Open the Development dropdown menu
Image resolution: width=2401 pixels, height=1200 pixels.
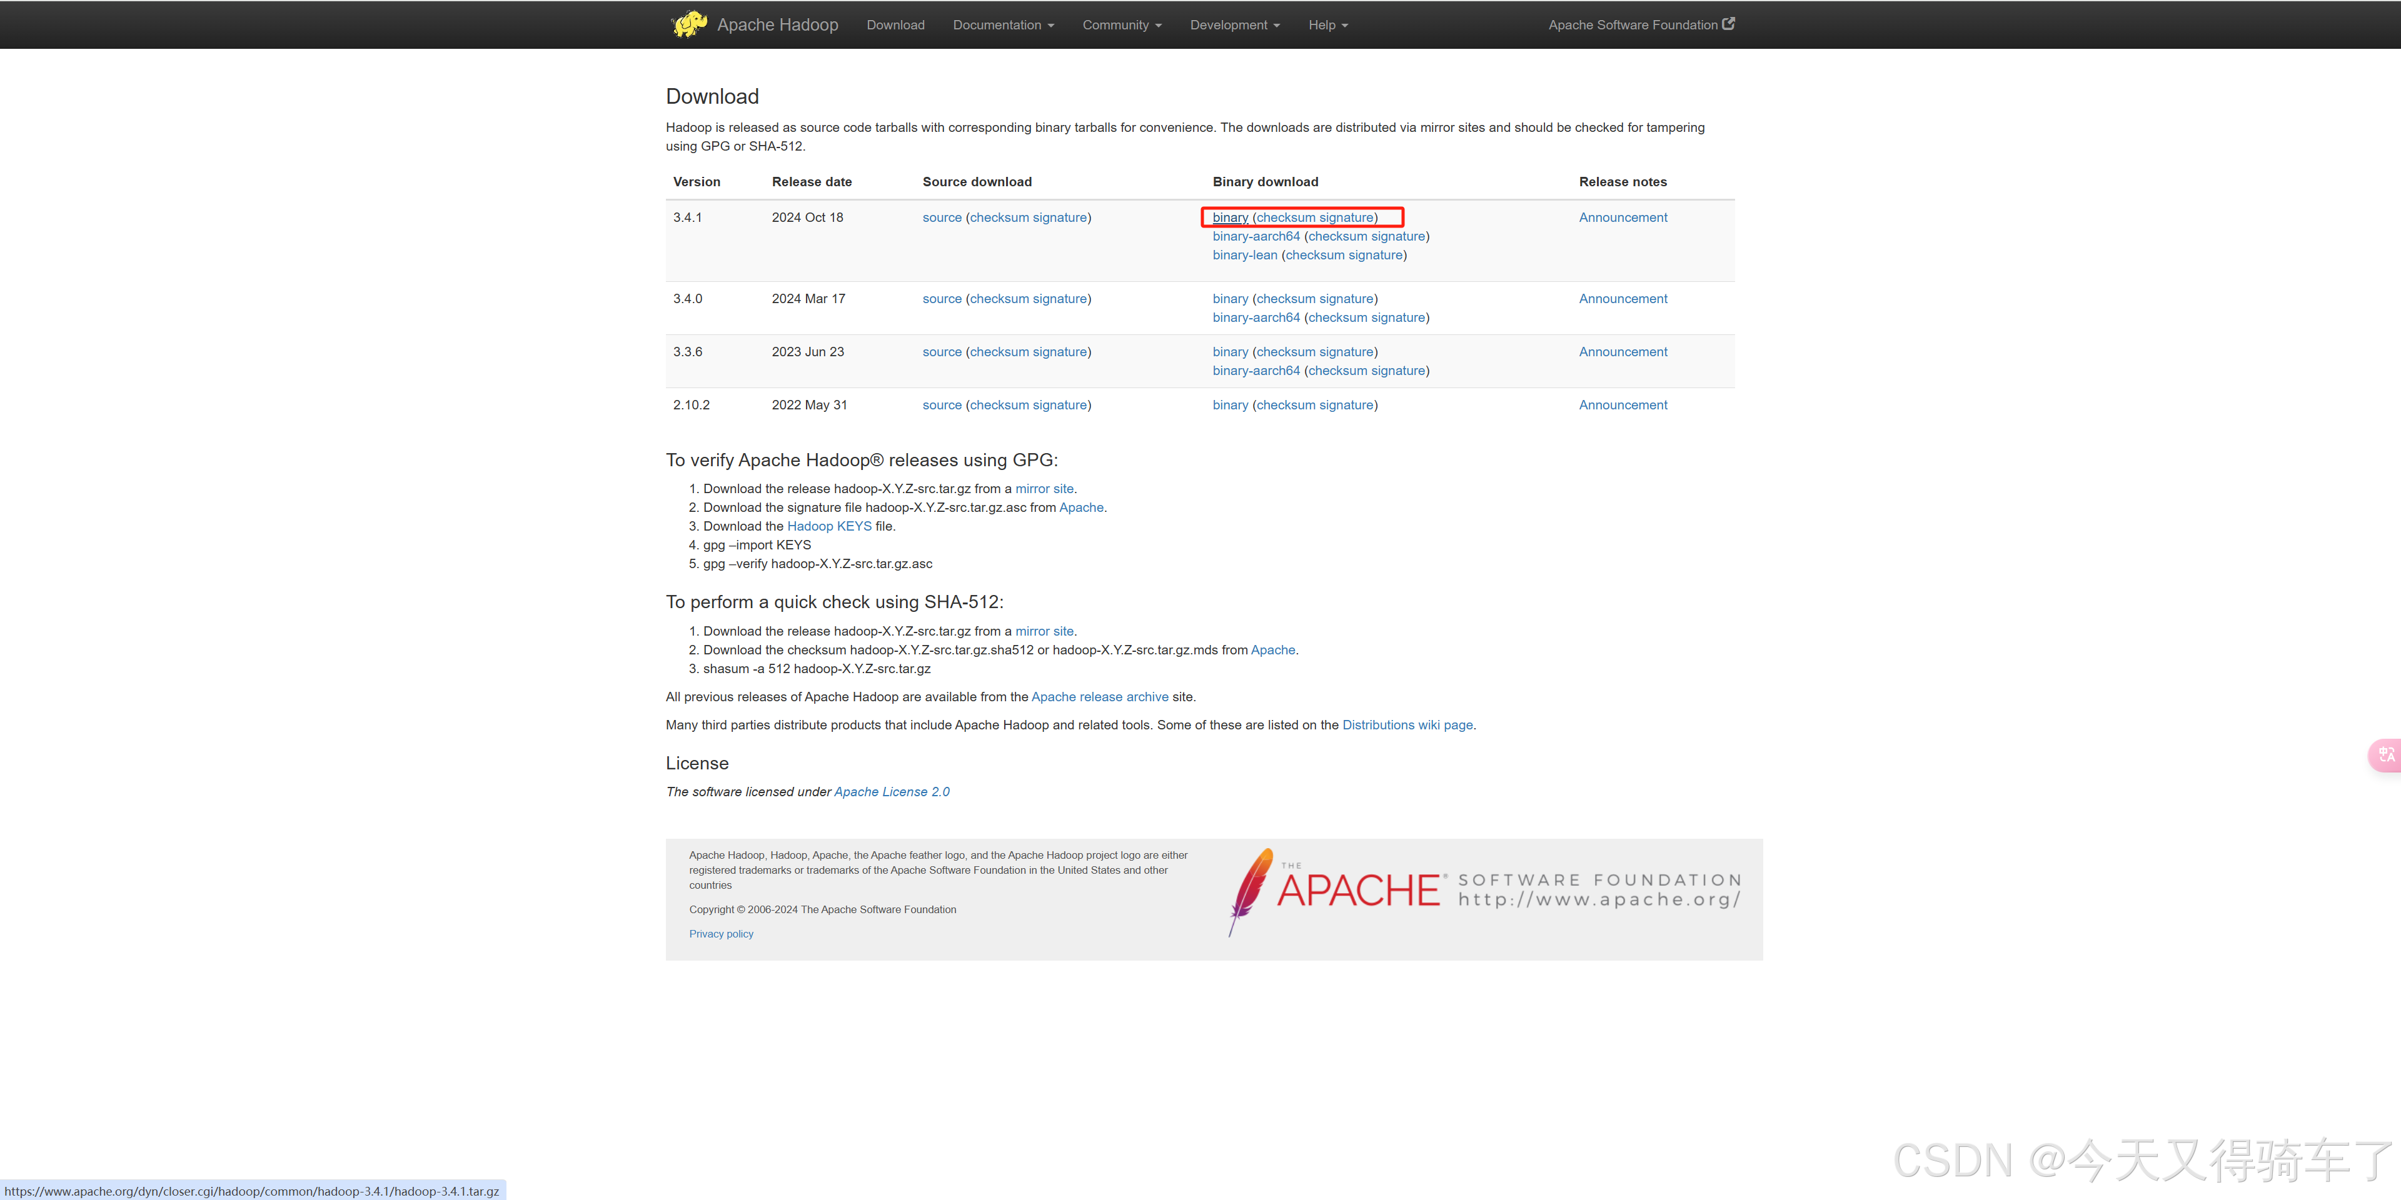(1234, 25)
